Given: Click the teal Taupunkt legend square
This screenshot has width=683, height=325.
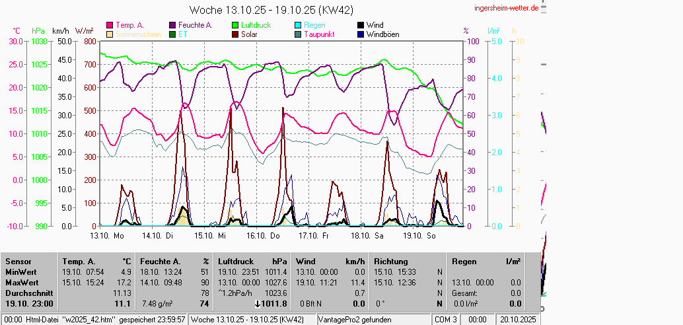Looking at the screenshot, I should (x=298, y=34).
